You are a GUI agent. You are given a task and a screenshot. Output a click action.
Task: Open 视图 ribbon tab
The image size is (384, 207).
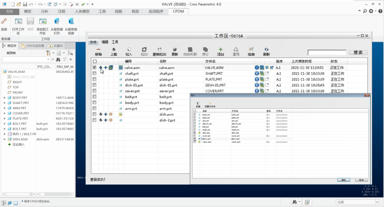pos(118,11)
